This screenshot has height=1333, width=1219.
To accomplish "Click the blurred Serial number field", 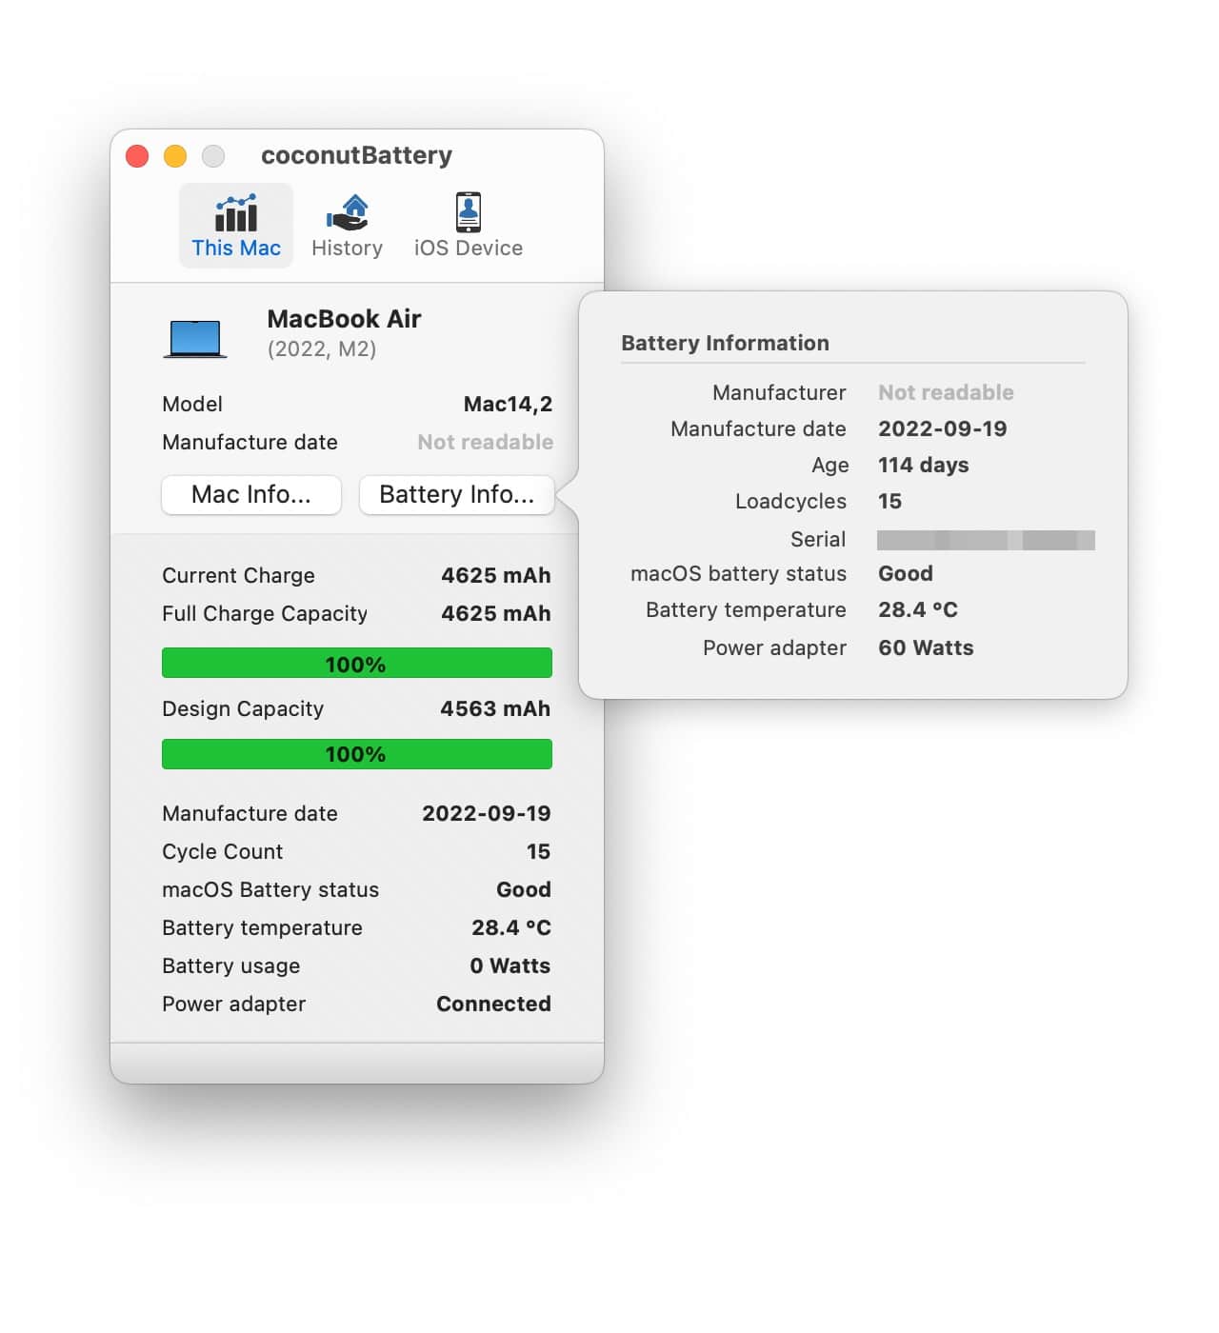I will (x=986, y=540).
